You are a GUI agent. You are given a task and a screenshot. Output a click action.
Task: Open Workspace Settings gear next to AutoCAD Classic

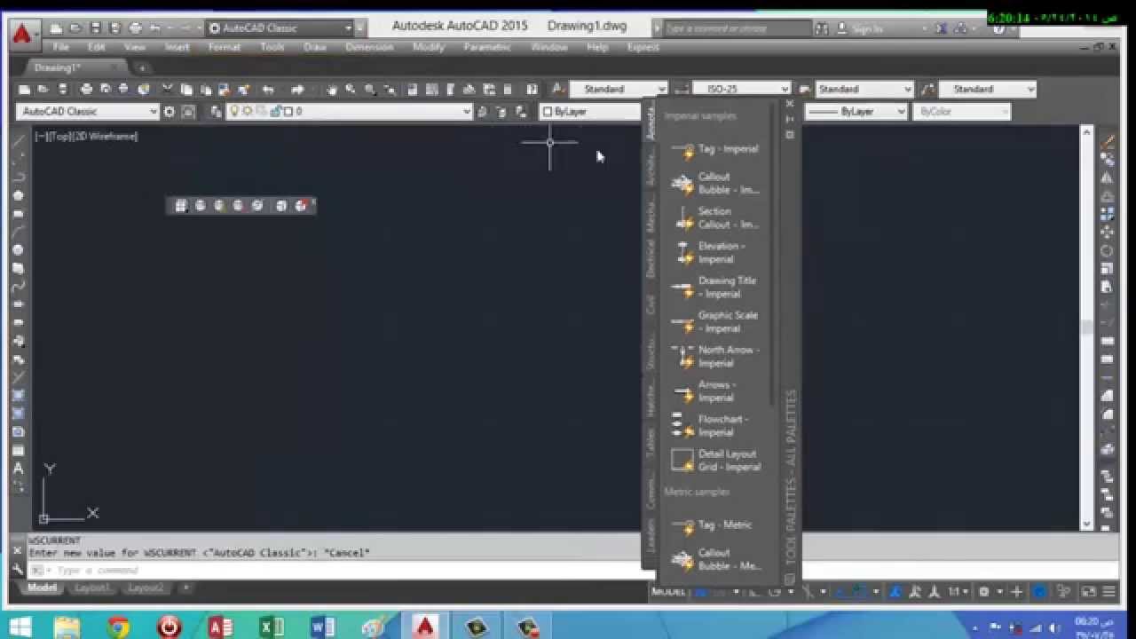170,112
